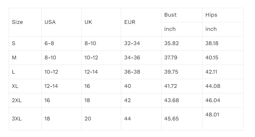
Task: Click bust value 43.68
Action: (172, 100)
